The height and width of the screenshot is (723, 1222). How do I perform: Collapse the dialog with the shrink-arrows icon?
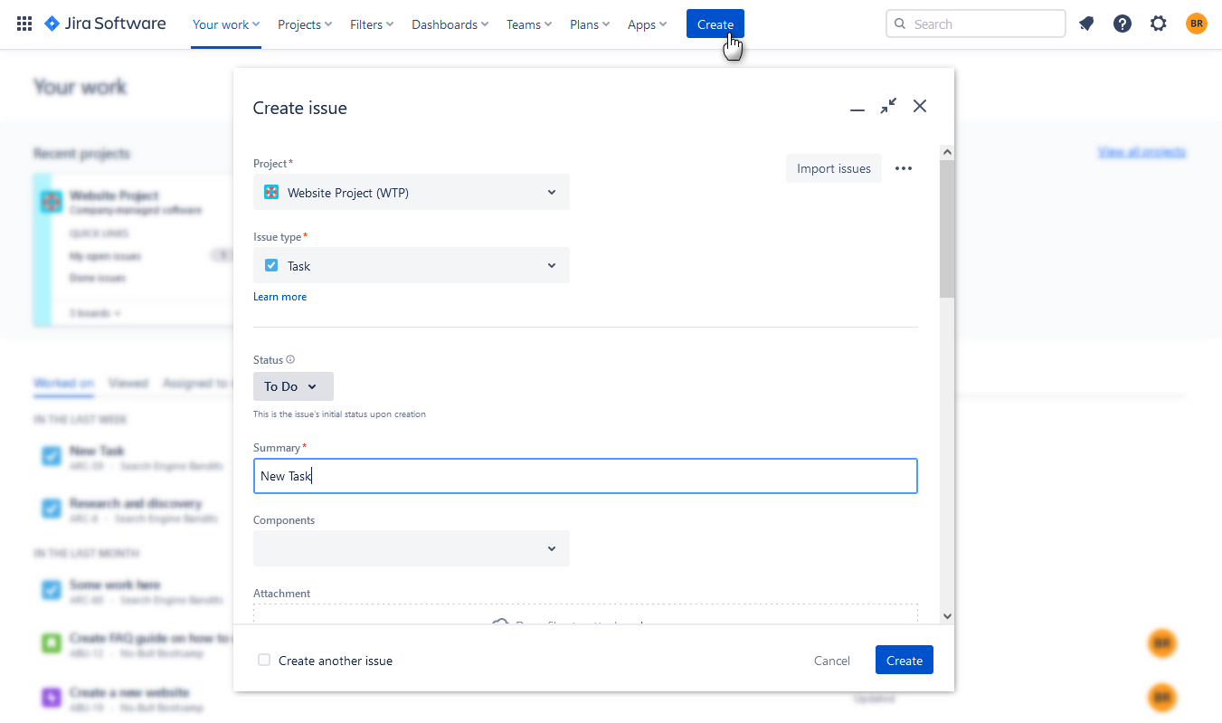click(x=888, y=106)
